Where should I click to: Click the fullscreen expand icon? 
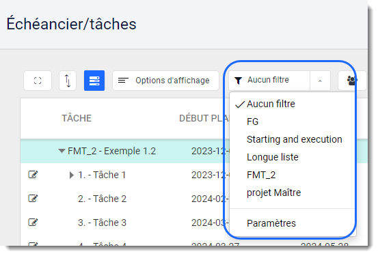pyautogui.click(x=38, y=81)
